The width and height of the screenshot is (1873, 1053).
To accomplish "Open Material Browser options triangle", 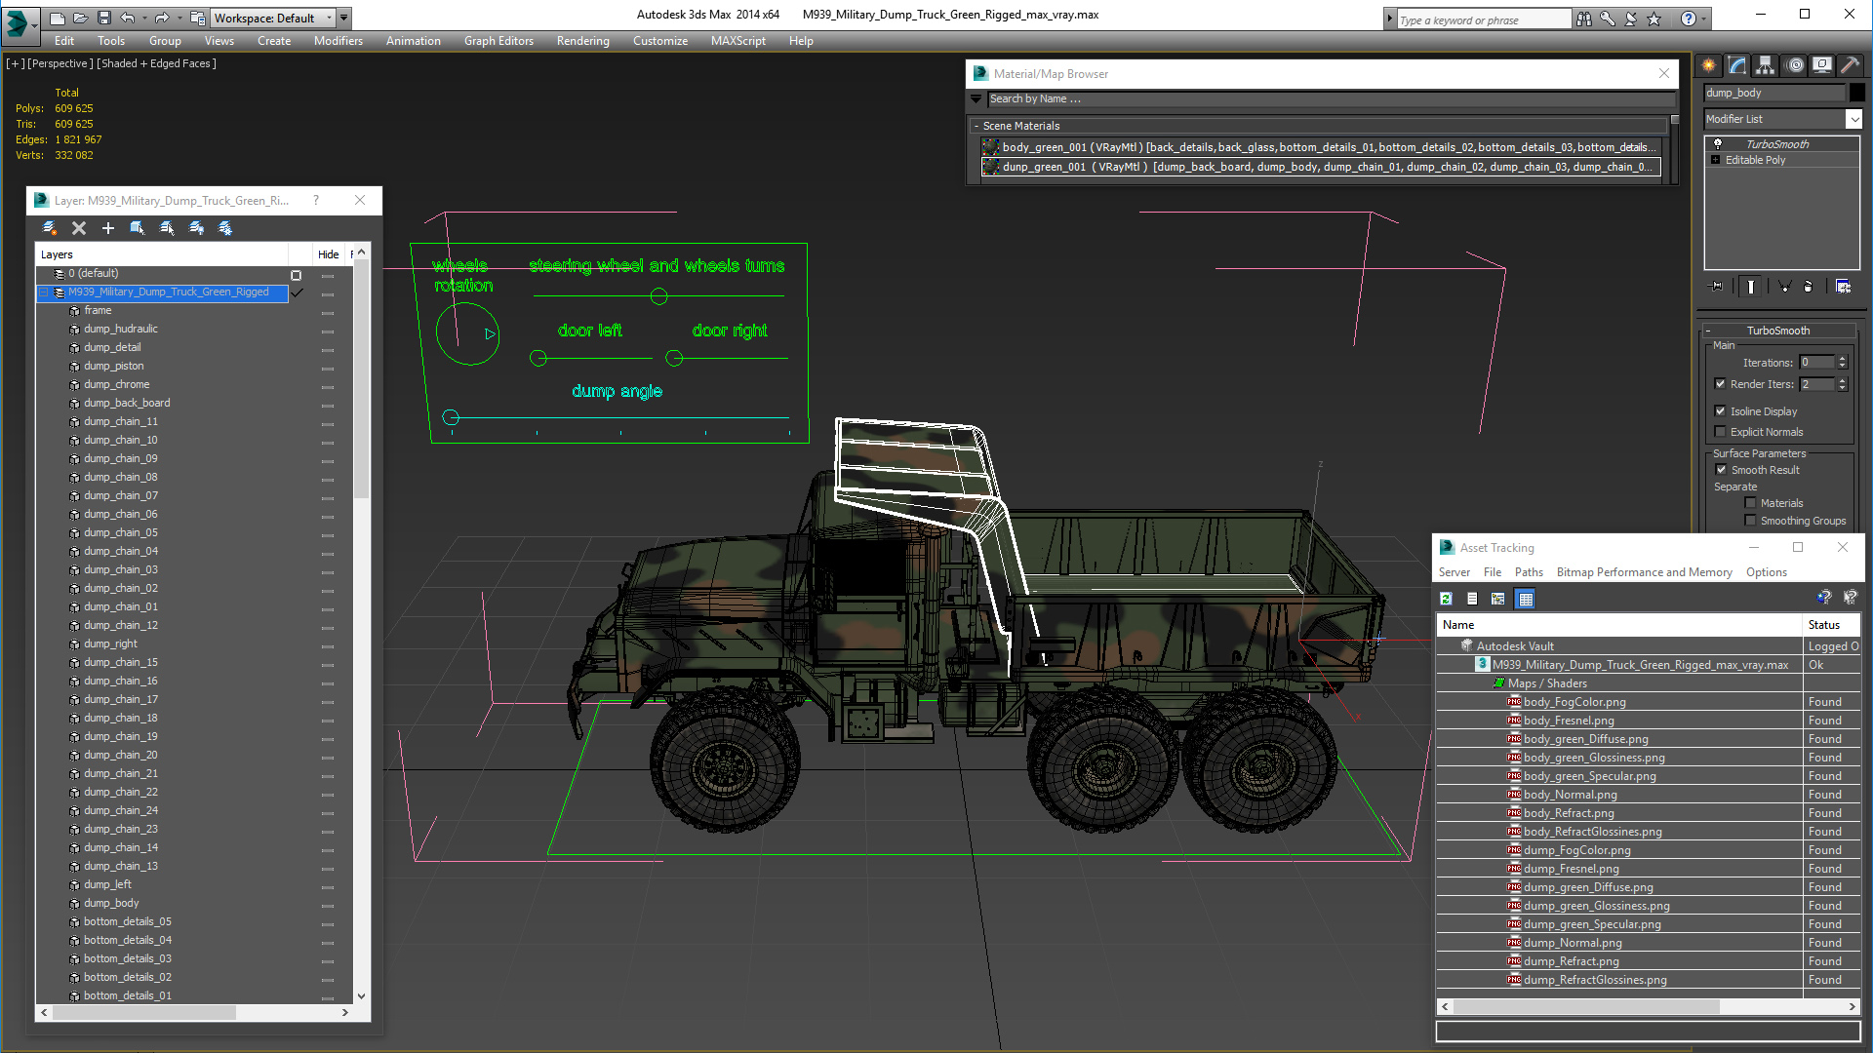I will point(976,98).
